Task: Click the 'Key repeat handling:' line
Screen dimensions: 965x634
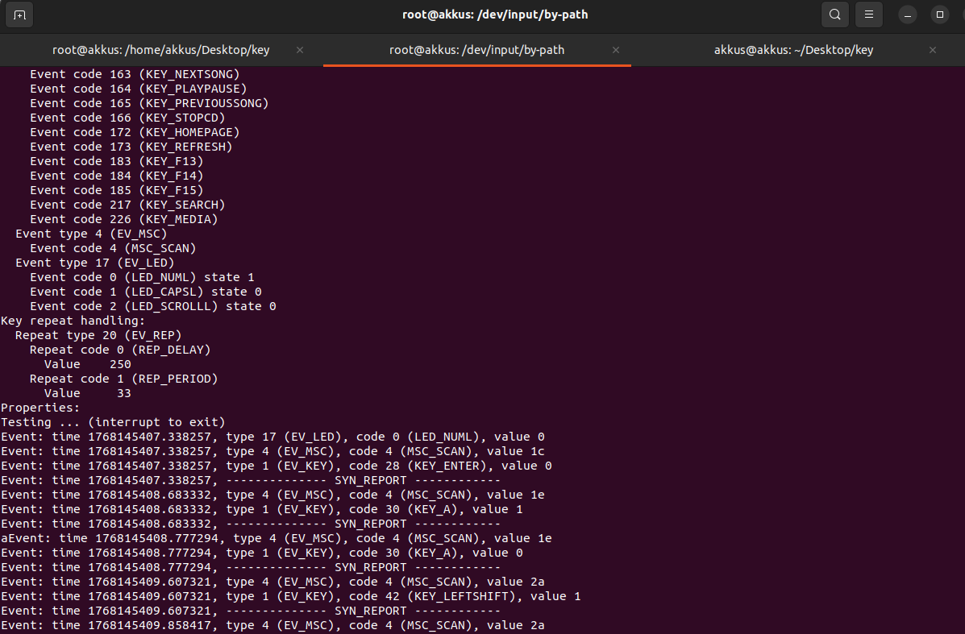Action: coord(73,321)
